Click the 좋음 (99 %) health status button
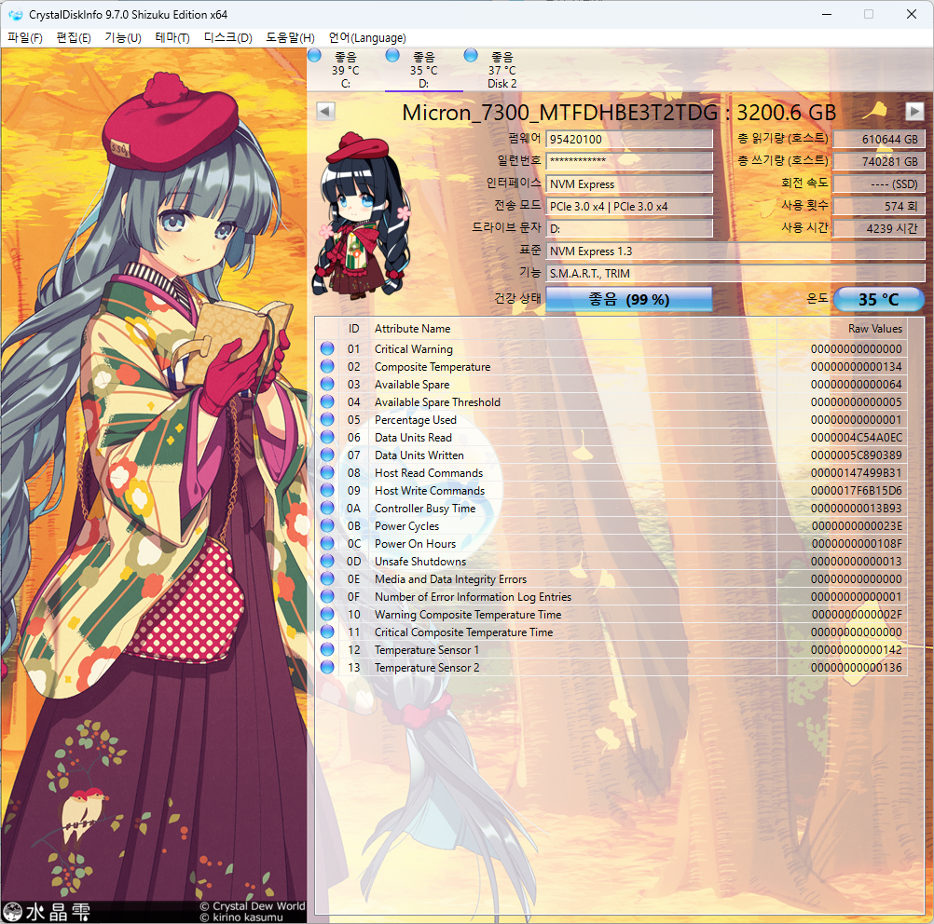This screenshot has height=924, width=934. (x=628, y=300)
